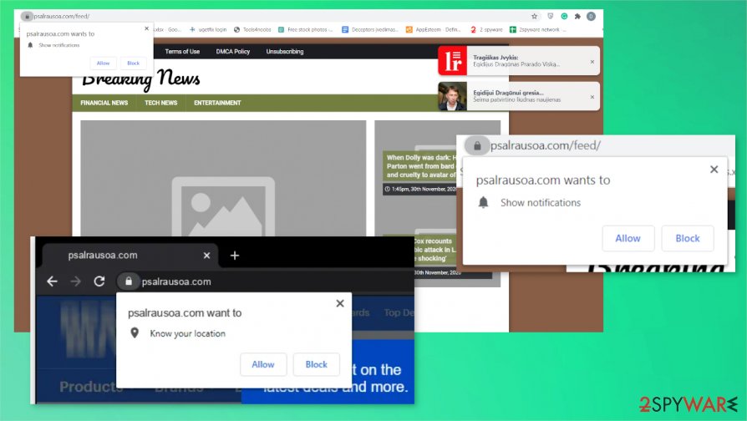Screen dimensions: 747x421
Task: Open the Cox recounts article headline
Action: tap(434, 250)
